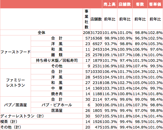163x130 pixels.
Task: Select the 喫茶（計） row label
Action: pos(41,122)
